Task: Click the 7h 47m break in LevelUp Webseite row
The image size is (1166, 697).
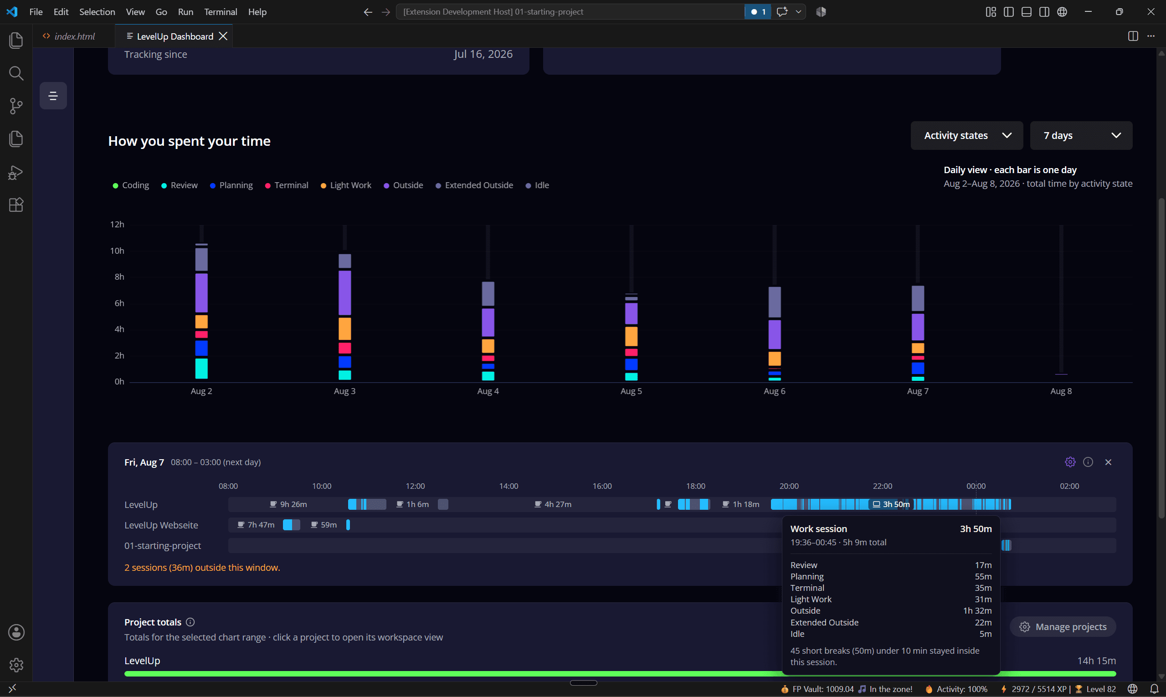Action: (256, 525)
